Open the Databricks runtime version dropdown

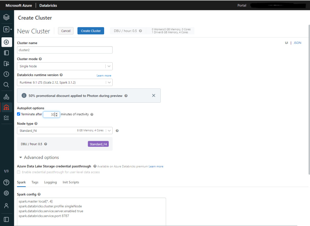coord(64,82)
